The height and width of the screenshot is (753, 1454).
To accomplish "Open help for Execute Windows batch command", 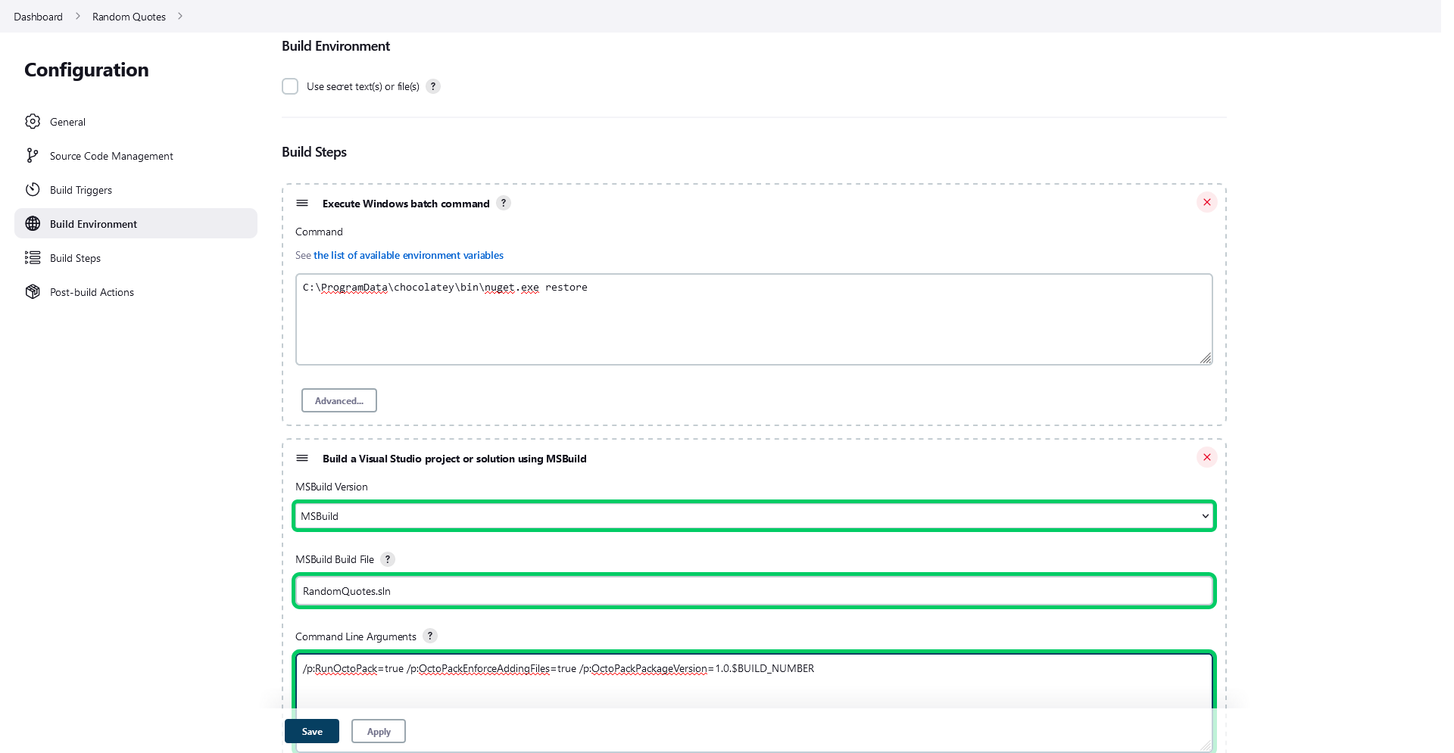I will pyautogui.click(x=504, y=203).
